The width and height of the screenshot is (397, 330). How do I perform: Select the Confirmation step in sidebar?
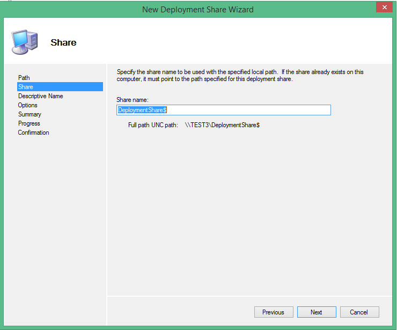pos(33,133)
